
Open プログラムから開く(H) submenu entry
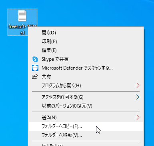[x=86, y=86]
